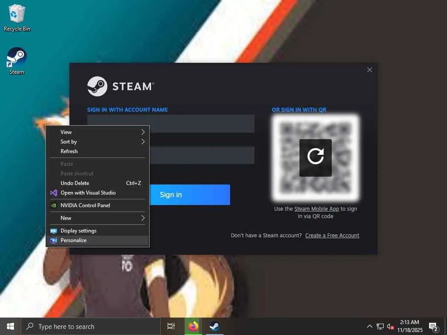Click the muted volume tray icon
Viewport: 447px width, 335px height.
coord(390,327)
